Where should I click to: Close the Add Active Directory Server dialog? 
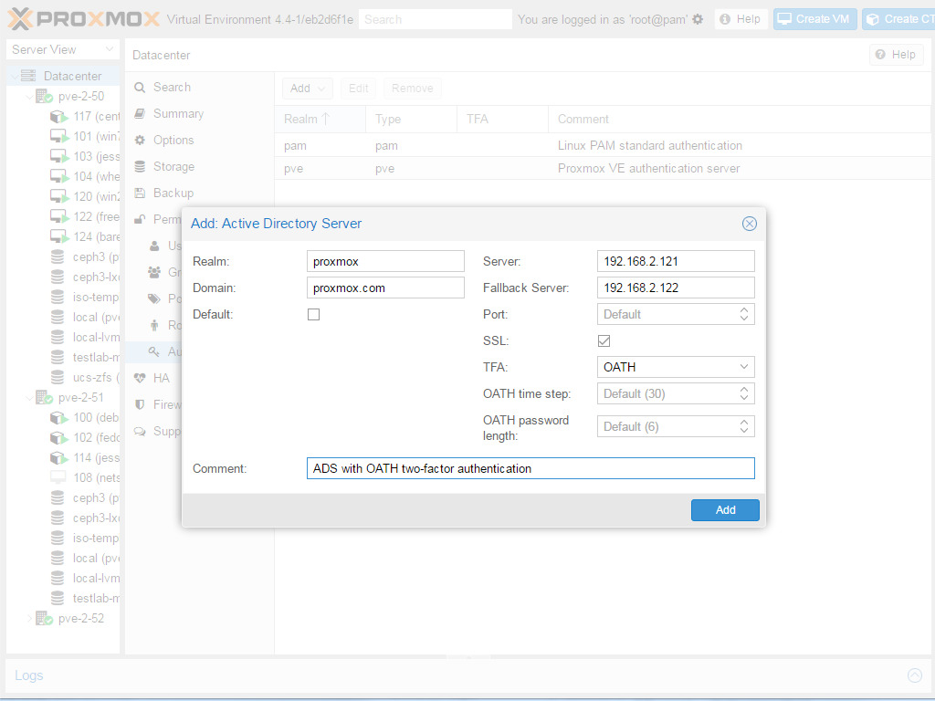pos(750,224)
